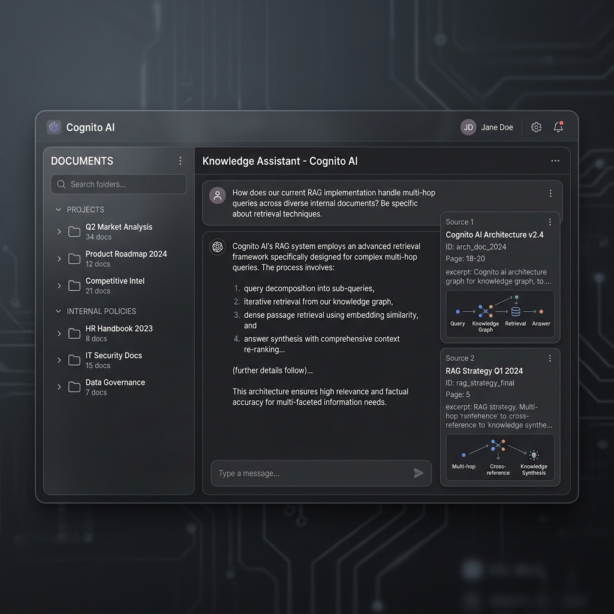This screenshot has width=614, height=614.
Task: Open Source 1 architecture diagram thumbnail
Action: pyautogui.click(x=500, y=314)
